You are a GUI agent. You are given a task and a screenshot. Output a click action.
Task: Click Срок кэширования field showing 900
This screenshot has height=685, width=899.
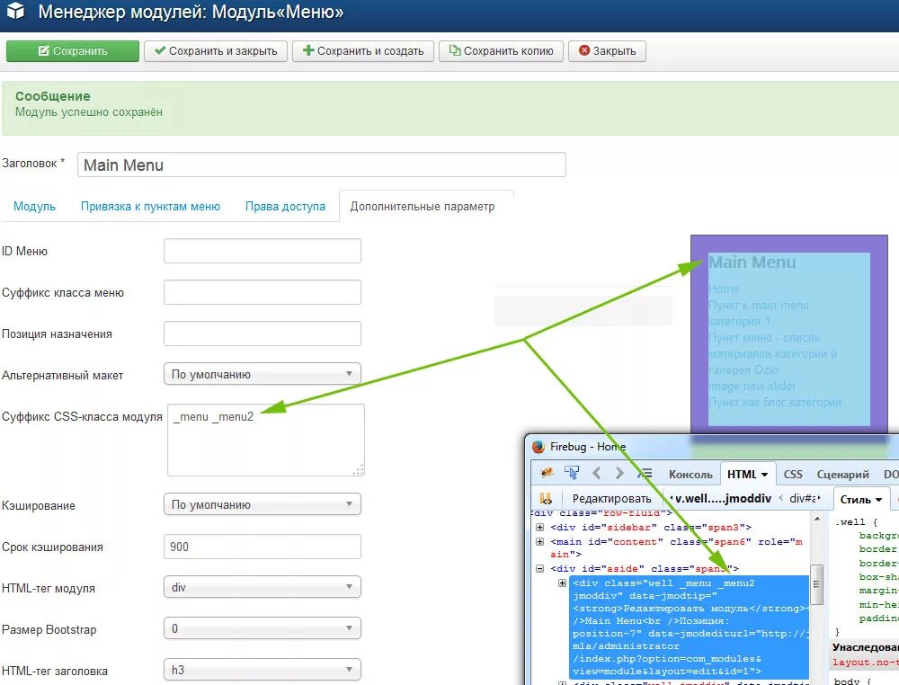[263, 547]
